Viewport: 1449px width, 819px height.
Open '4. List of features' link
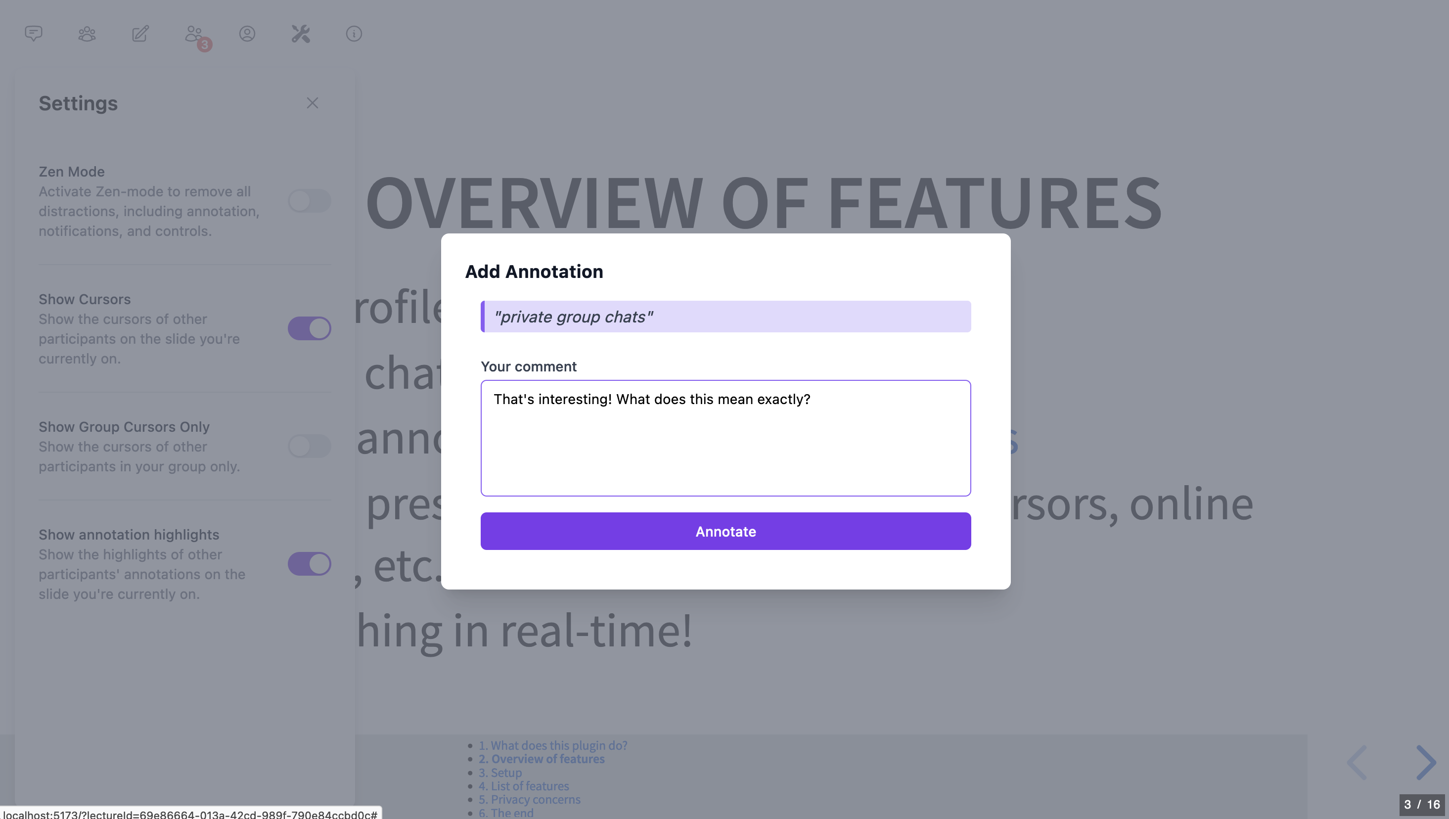pos(523,786)
